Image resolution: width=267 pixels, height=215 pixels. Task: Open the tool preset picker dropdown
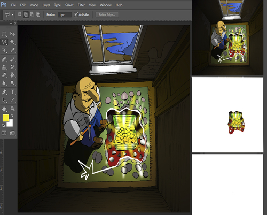pyautogui.click(x=12, y=15)
